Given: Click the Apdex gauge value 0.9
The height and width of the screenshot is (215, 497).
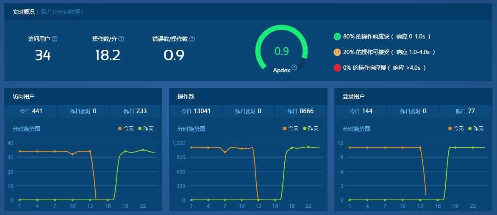Looking at the screenshot, I should [281, 51].
